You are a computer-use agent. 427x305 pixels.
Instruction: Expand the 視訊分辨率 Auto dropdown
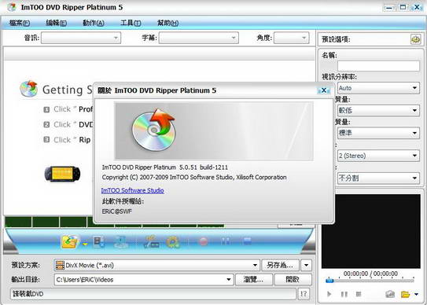coord(378,88)
